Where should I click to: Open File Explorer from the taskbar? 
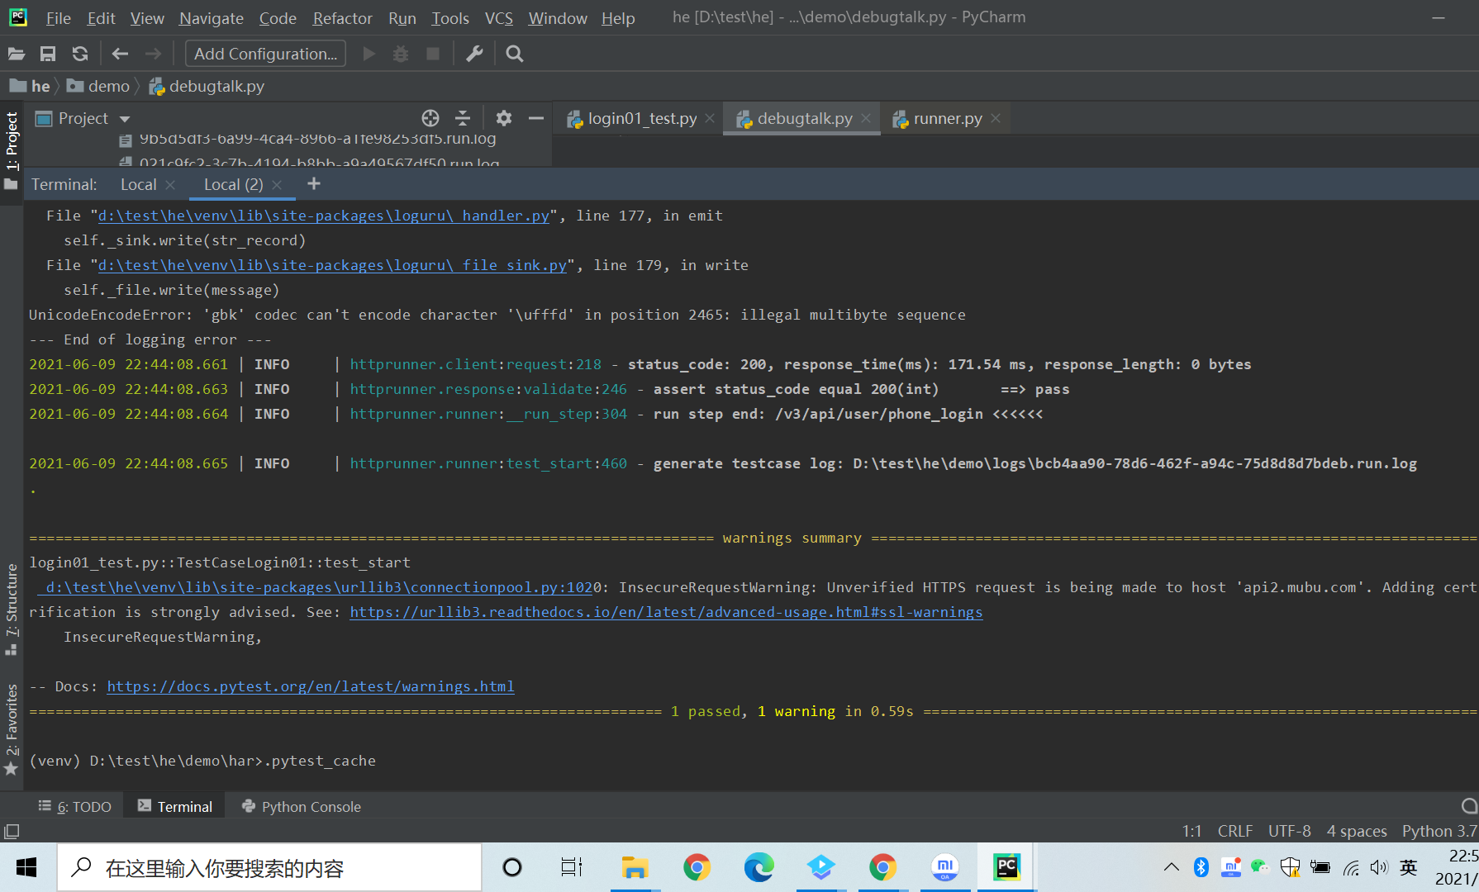click(635, 867)
